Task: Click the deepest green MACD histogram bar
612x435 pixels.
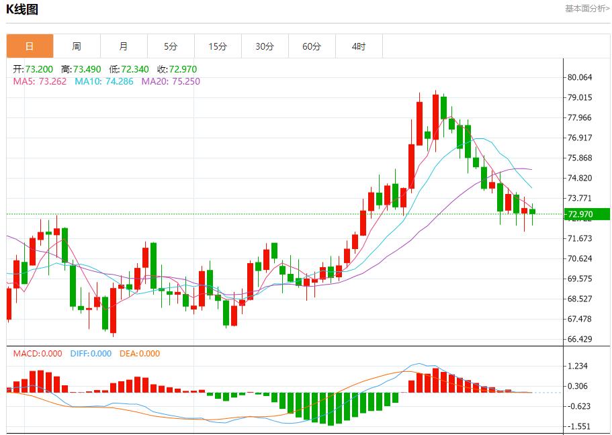Action: coord(331,409)
